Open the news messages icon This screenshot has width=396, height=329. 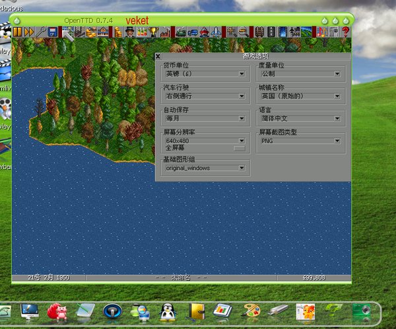pyautogui.click(x=333, y=32)
